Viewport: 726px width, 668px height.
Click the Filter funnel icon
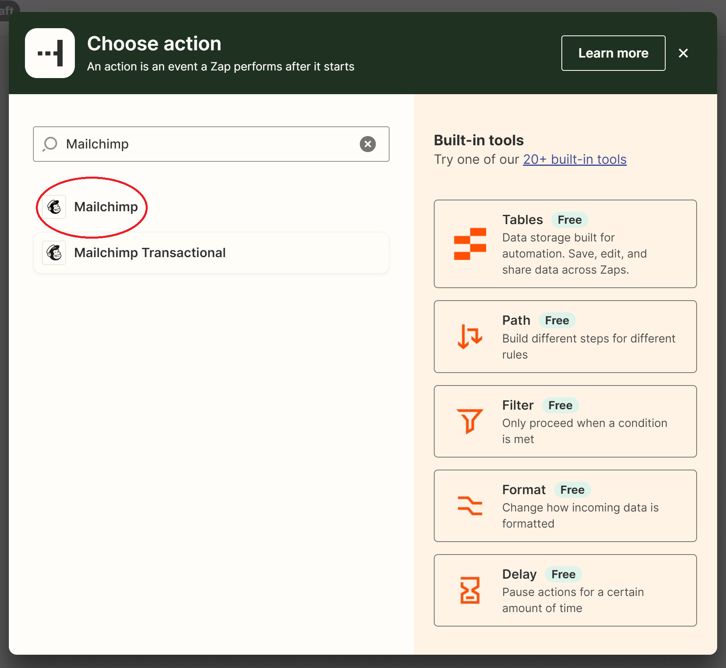coord(470,421)
